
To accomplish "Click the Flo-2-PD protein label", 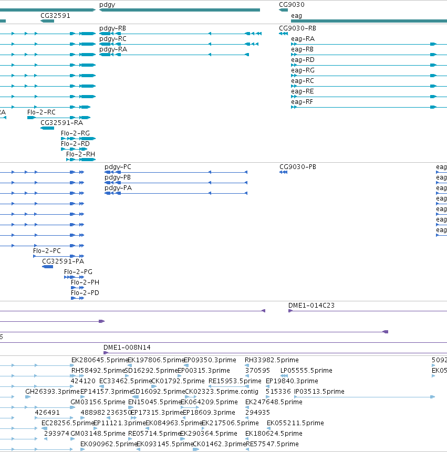I will click(85, 293).
